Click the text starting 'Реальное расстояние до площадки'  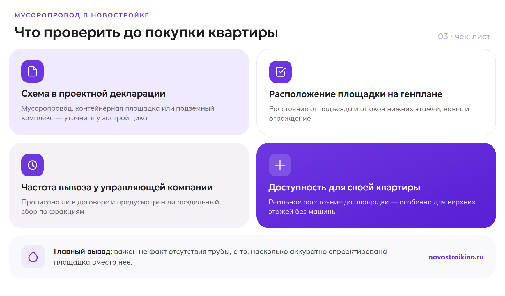[x=372, y=207]
